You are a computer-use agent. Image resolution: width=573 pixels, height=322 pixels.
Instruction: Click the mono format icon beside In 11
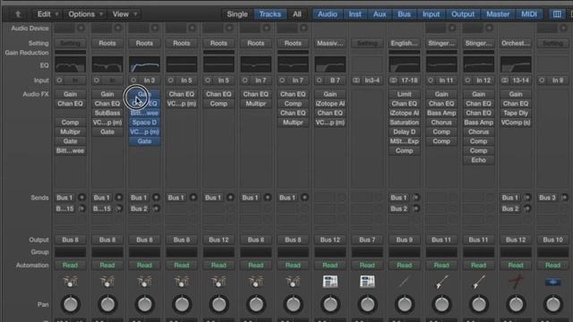[x=431, y=80]
